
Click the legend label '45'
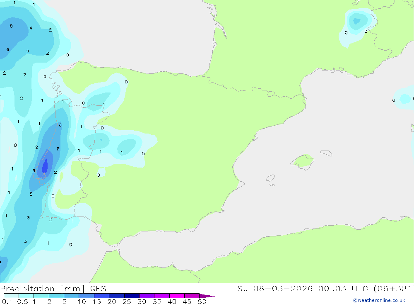pos(187,302)
